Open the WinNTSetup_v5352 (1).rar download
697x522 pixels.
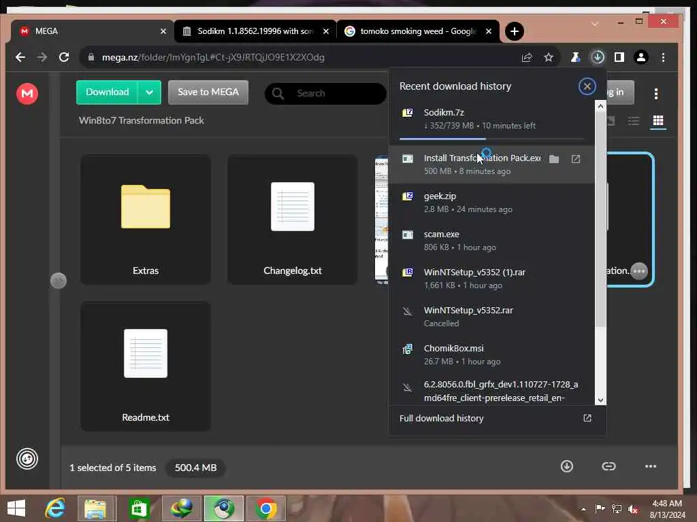[x=491, y=279]
